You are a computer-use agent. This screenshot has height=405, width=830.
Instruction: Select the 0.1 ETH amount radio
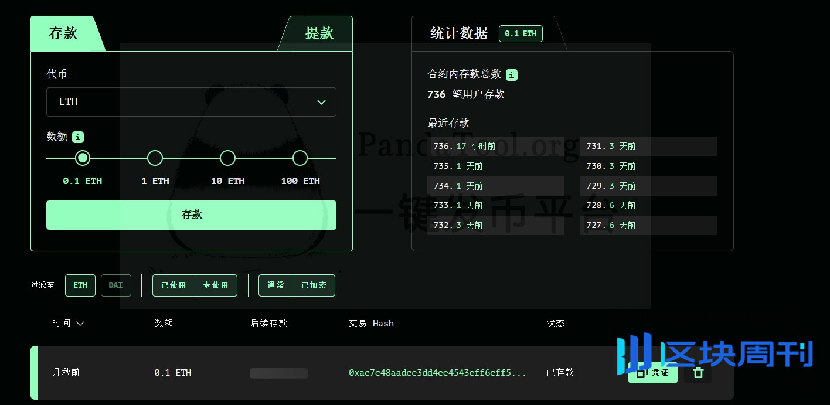[x=83, y=158]
